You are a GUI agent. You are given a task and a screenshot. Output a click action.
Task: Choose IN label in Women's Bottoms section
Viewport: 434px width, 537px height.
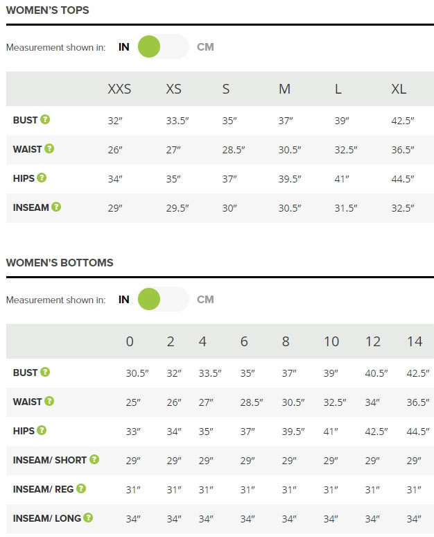coord(124,299)
